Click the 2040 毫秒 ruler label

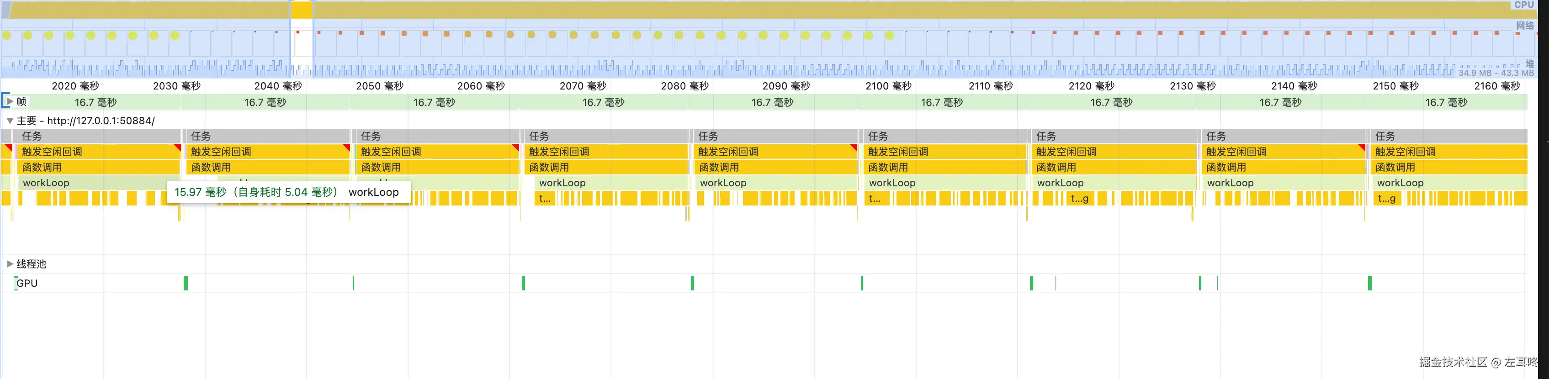278,86
